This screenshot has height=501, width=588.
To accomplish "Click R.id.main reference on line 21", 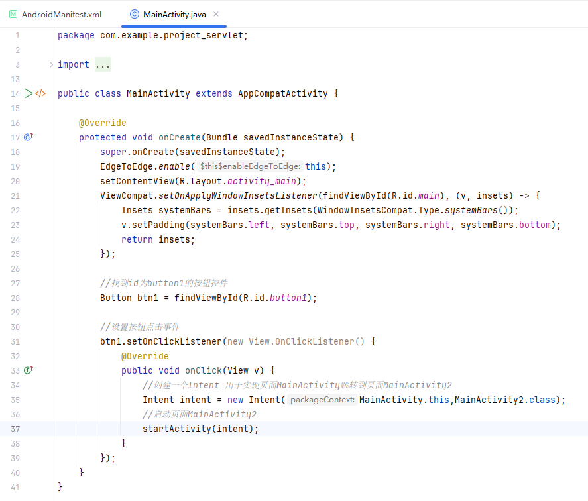I will pyautogui.click(x=415, y=195).
